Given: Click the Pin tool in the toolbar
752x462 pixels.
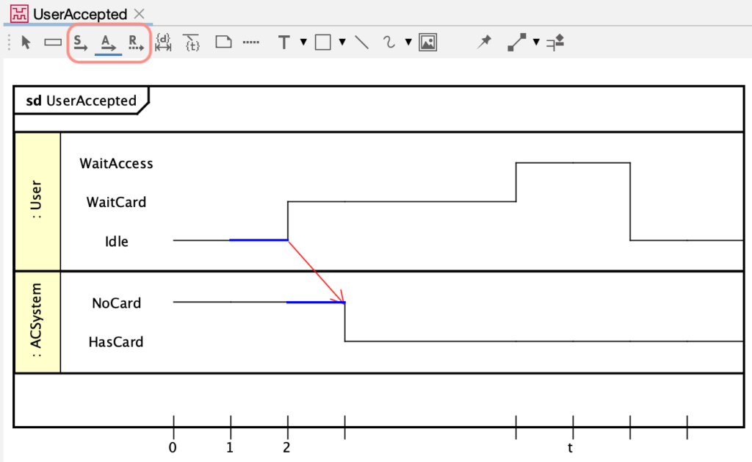Looking at the screenshot, I should (x=484, y=42).
